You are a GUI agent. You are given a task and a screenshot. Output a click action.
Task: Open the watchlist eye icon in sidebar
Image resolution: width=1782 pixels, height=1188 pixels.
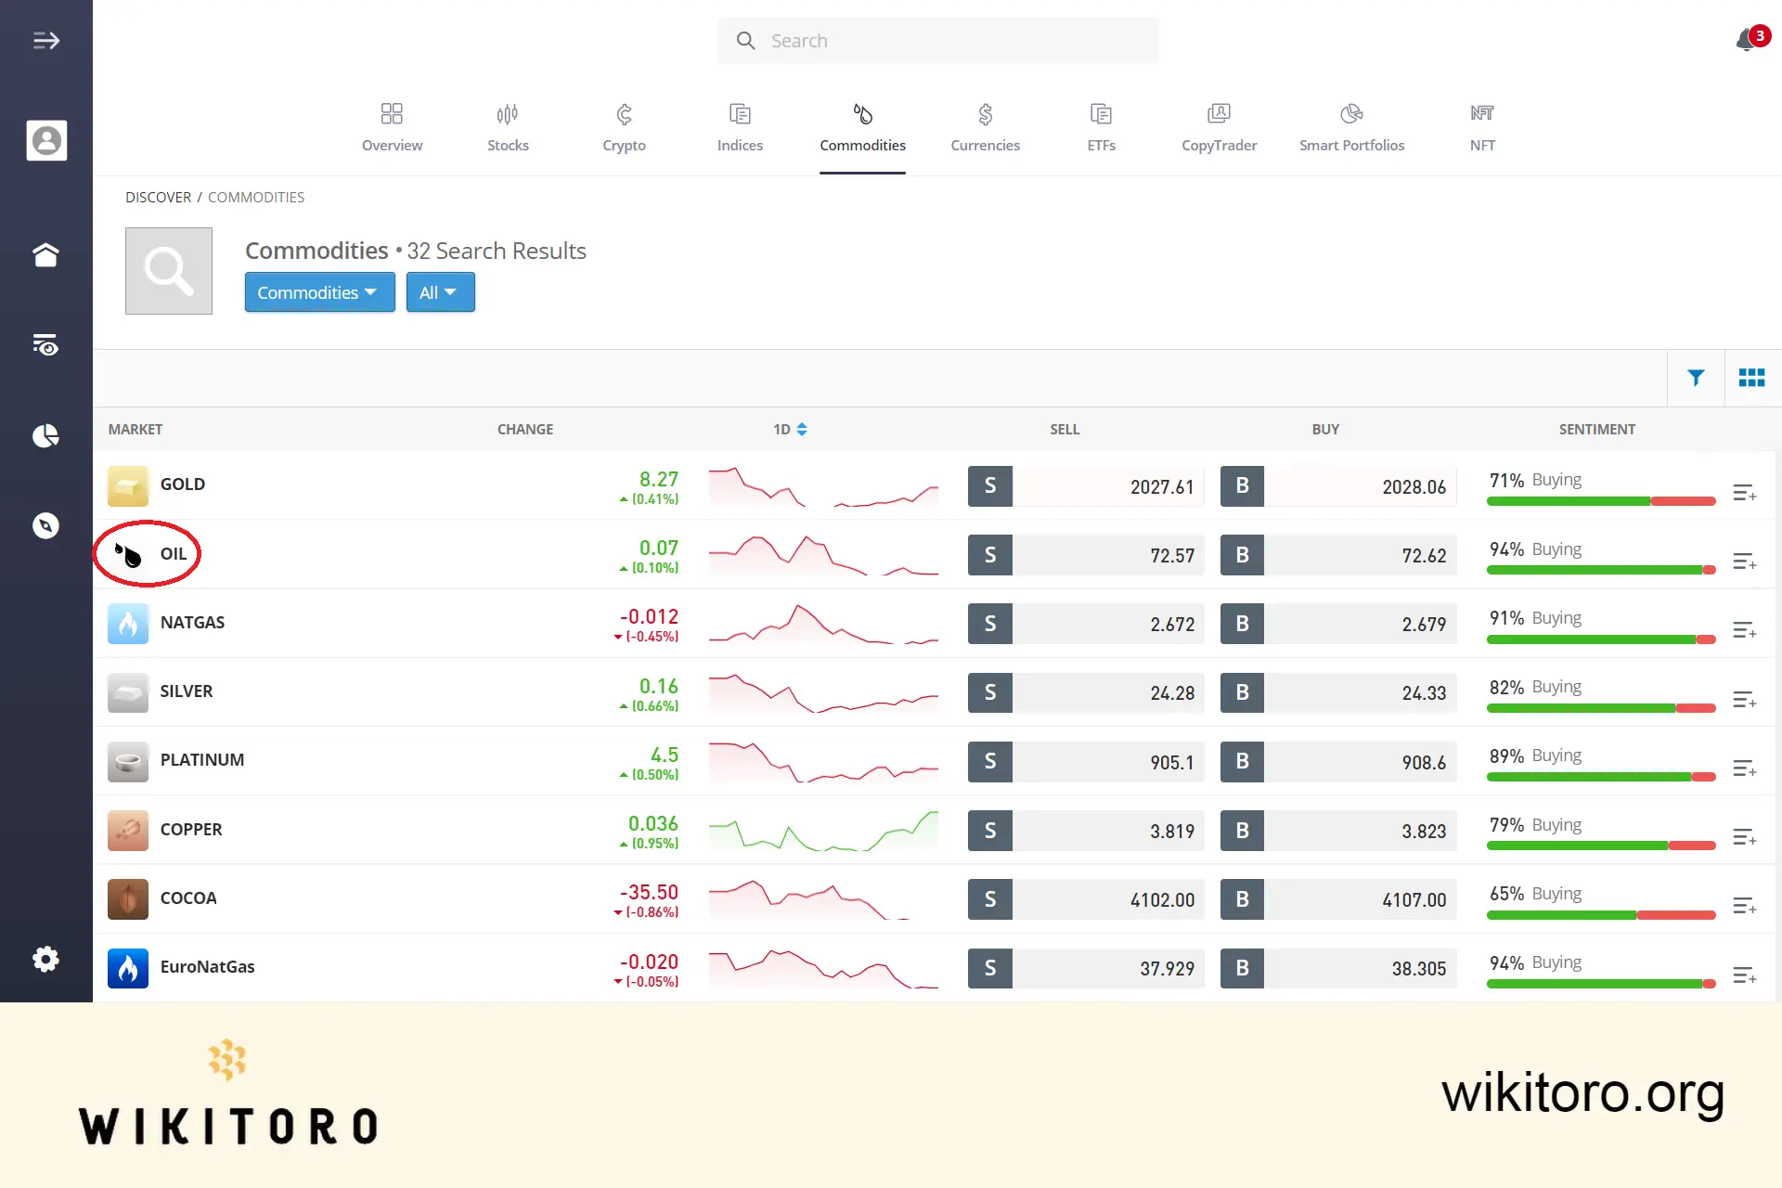coord(46,344)
